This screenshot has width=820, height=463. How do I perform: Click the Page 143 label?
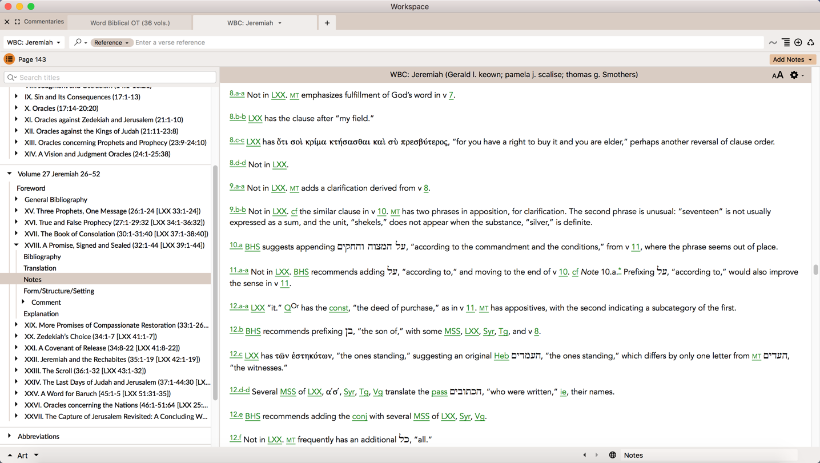[32, 59]
